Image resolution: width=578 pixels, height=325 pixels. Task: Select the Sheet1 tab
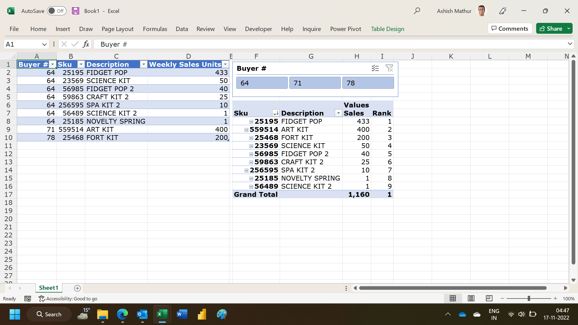(x=48, y=288)
